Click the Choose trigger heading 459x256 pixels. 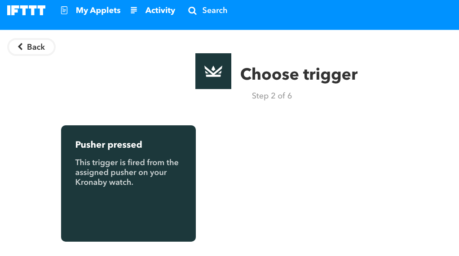[299, 74]
